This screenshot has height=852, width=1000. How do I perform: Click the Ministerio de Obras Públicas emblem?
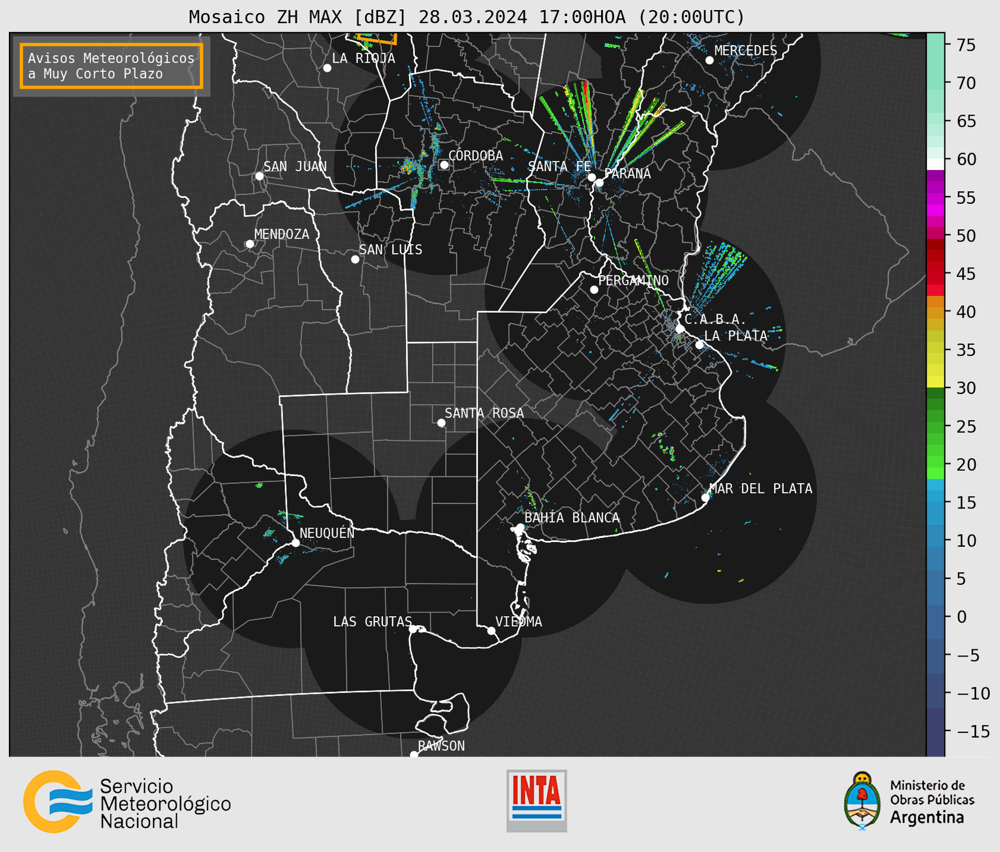point(862,800)
